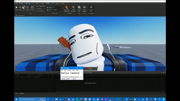Launch Create Accessory
Image resolution: width=180 pixels, height=101 pixels.
point(73,9)
